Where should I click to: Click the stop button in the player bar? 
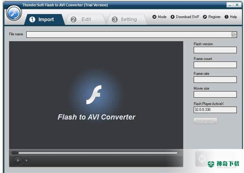[x=26, y=160]
